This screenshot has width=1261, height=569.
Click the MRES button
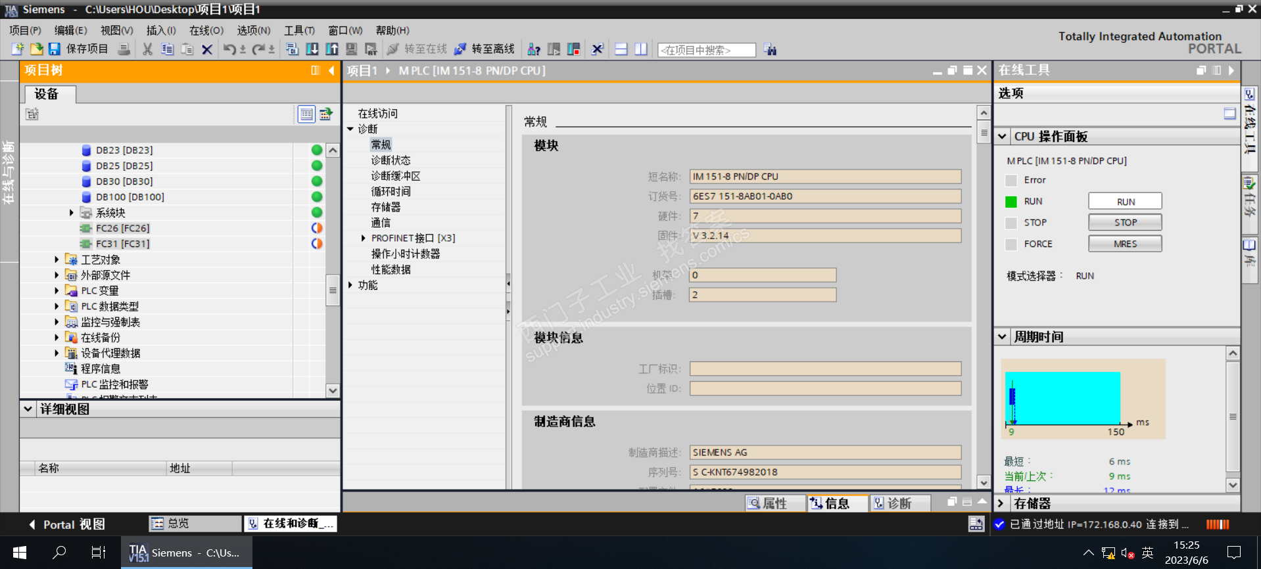[1125, 244]
